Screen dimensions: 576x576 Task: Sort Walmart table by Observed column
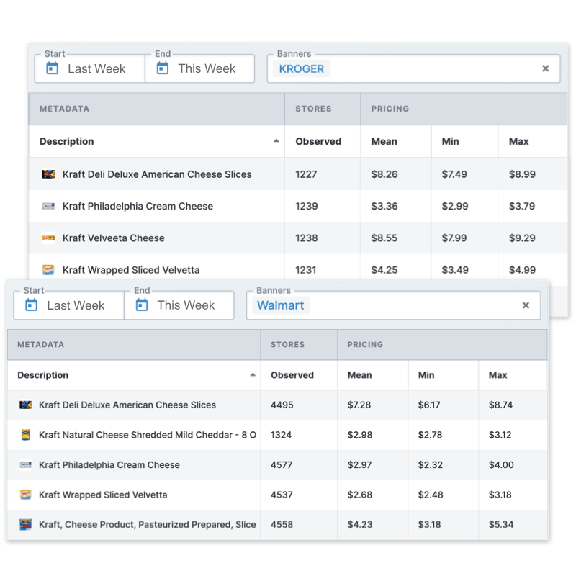[292, 375]
